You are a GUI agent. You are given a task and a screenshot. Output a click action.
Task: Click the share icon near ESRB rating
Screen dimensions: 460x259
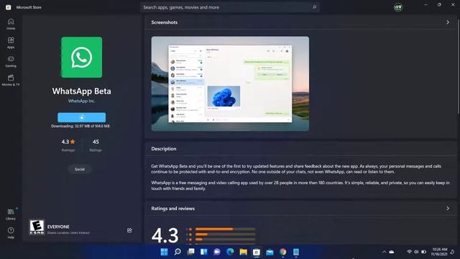point(129,230)
